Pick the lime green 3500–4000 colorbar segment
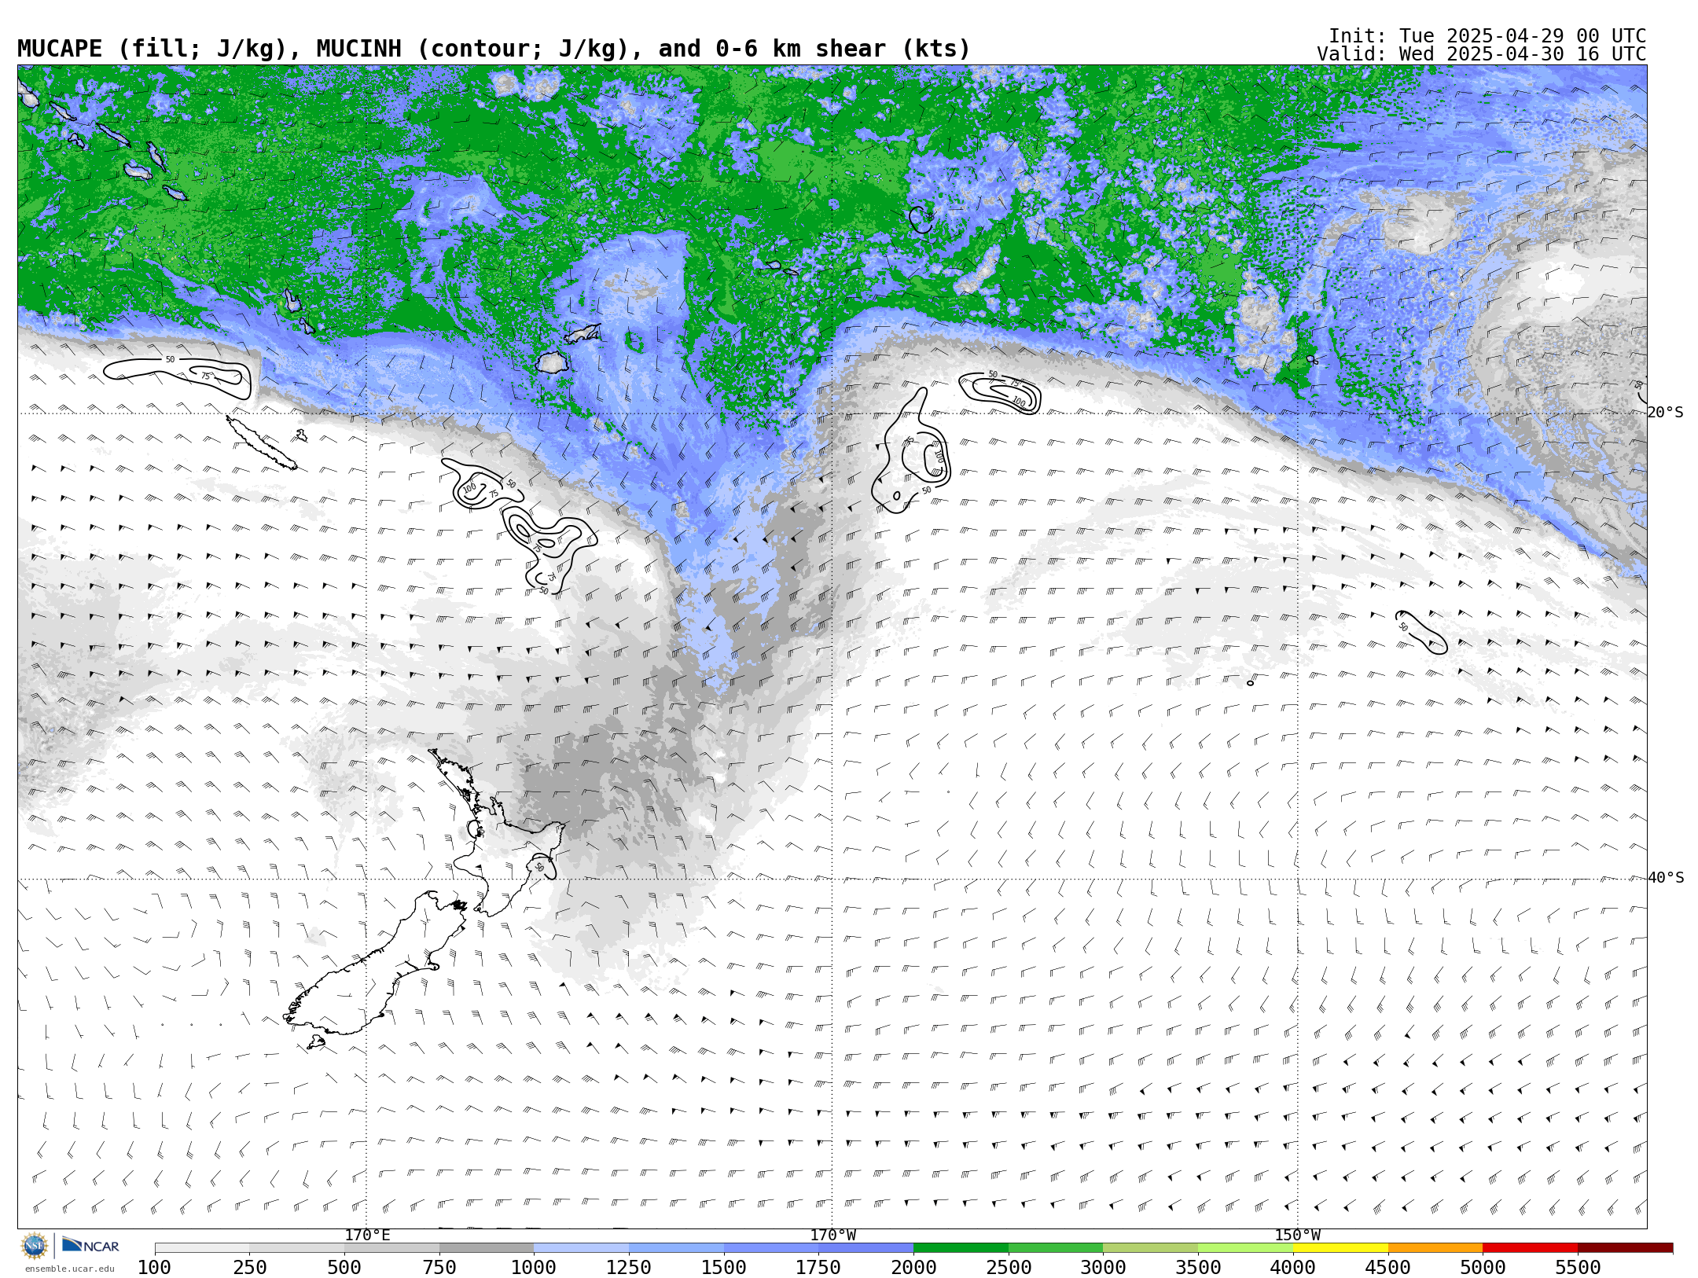This screenshot has width=1698, height=1278. (1245, 1248)
